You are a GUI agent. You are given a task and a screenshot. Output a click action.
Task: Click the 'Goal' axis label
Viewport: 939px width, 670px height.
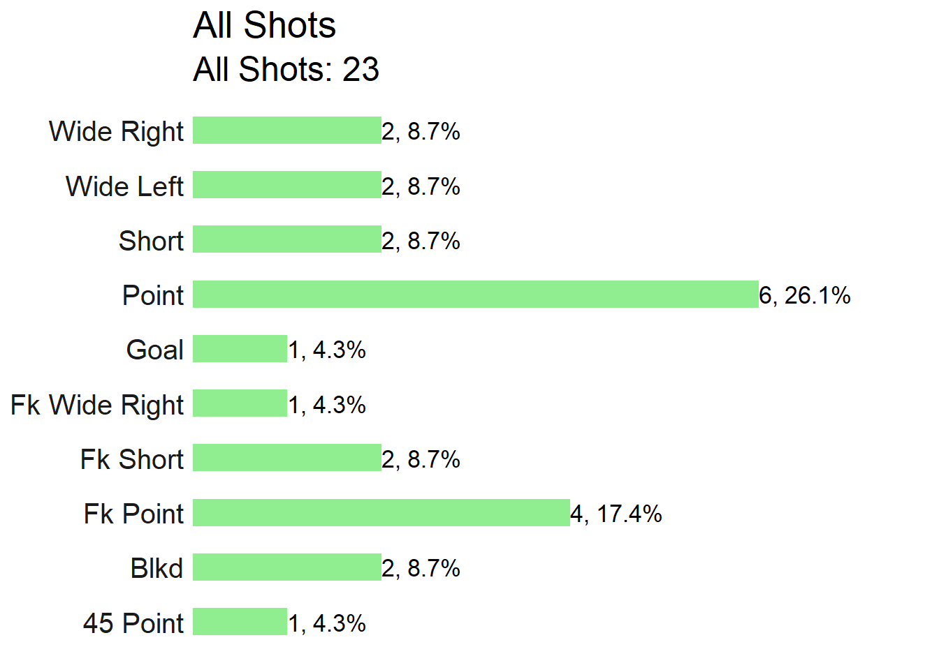[x=155, y=350]
